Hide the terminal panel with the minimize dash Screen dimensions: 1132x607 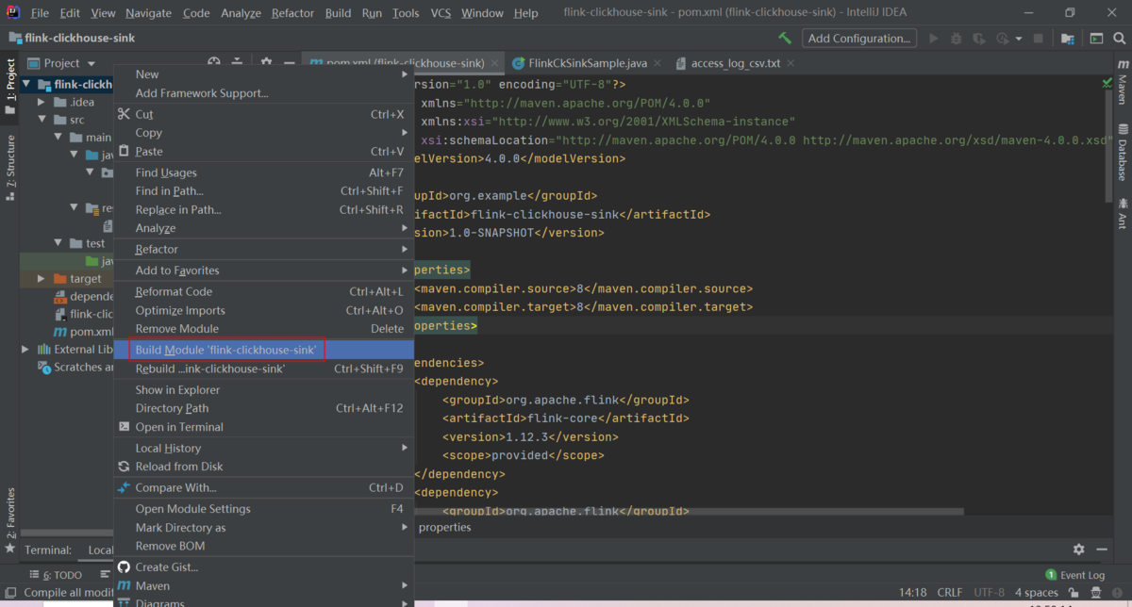coord(1104,550)
